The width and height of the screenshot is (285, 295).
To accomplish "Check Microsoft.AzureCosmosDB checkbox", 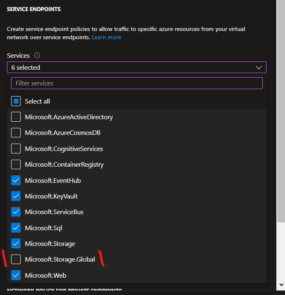I will (16, 132).
